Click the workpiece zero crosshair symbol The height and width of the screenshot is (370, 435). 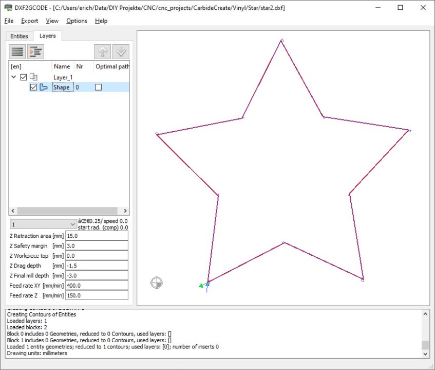coord(157,282)
